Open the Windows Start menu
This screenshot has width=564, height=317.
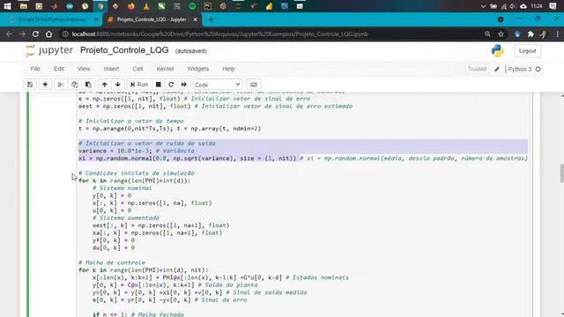[7, 6]
